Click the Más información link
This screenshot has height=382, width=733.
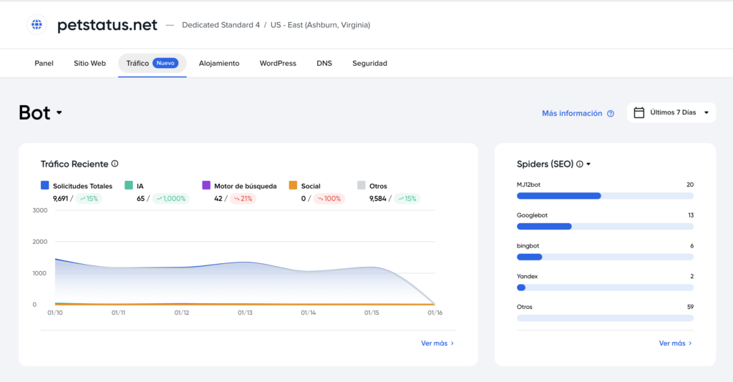tap(572, 114)
